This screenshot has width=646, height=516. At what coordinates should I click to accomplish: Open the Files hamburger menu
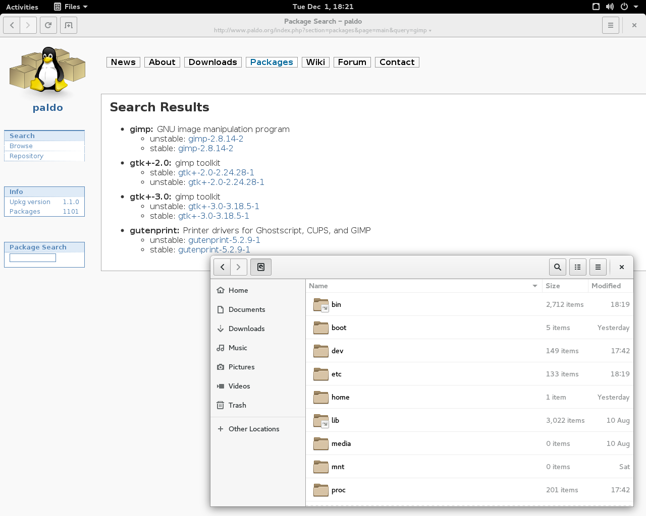click(x=598, y=267)
